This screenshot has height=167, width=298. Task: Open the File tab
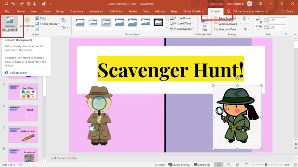(7, 11)
